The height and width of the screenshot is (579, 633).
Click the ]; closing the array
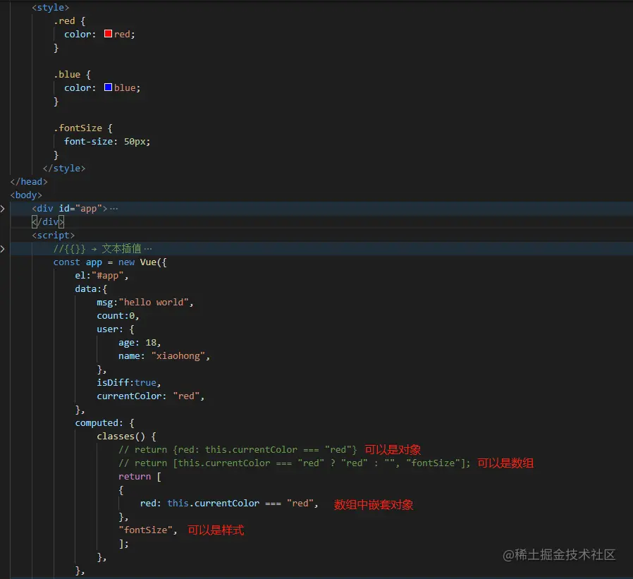(123, 544)
